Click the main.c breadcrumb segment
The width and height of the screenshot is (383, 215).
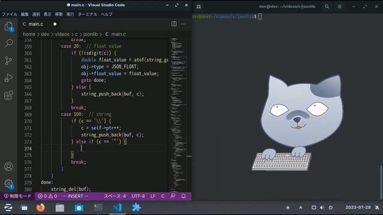coord(115,34)
